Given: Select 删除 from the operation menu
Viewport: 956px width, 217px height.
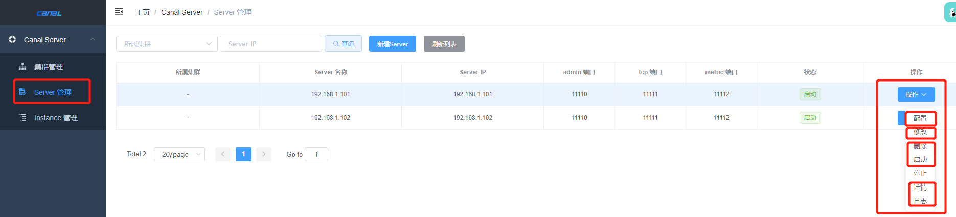Looking at the screenshot, I should click(920, 146).
